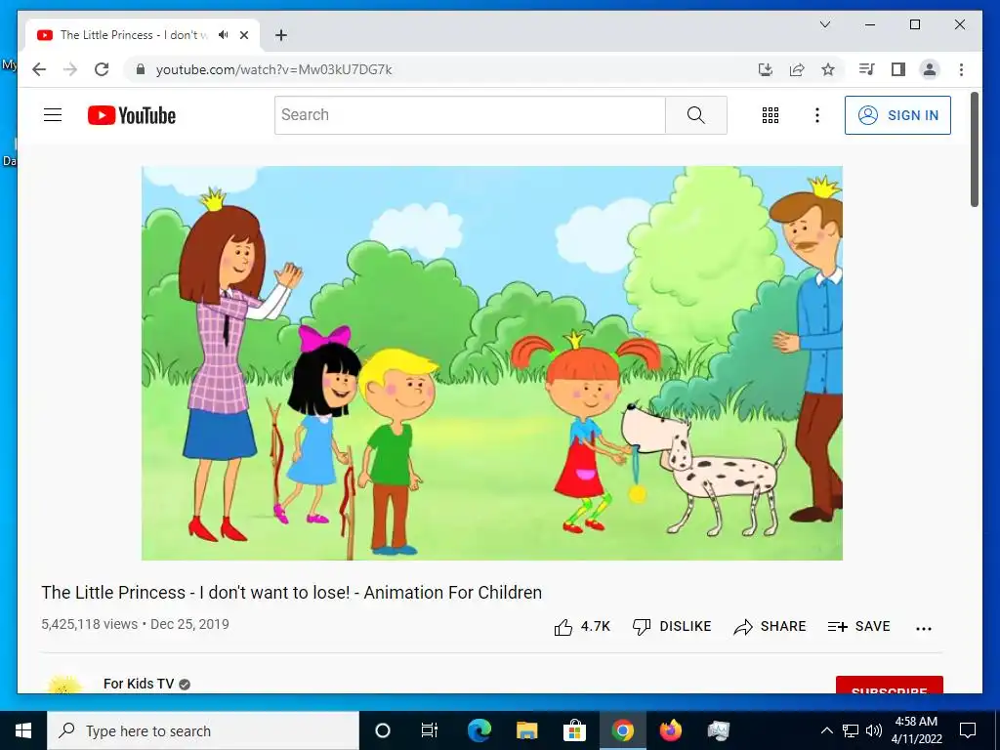
Task: Launch Microsoft Edge from taskbar
Action: (x=479, y=730)
